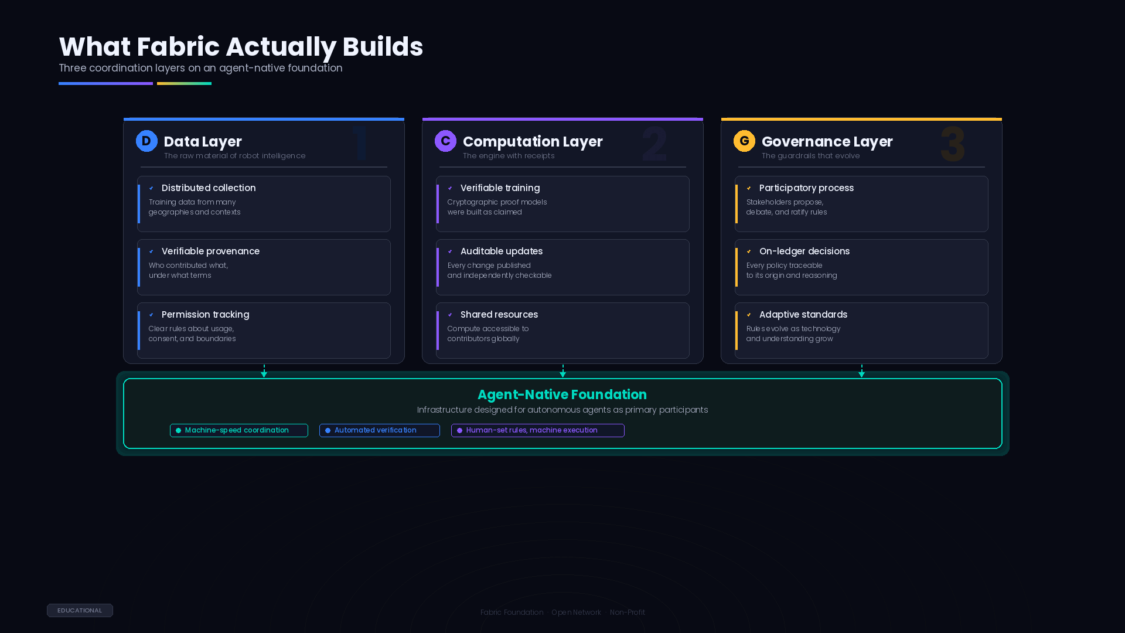Image resolution: width=1125 pixels, height=633 pixels.
Task: Click the purple C circle icon
Action: tap(445, 141)
